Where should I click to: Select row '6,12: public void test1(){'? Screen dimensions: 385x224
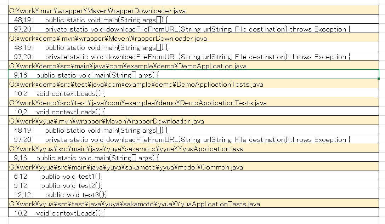click(x=193, y=176)
